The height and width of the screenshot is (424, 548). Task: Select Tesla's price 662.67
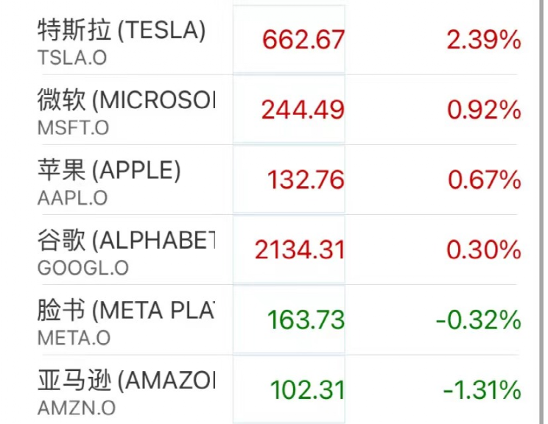pyautogui.click(x=303, y=40)
